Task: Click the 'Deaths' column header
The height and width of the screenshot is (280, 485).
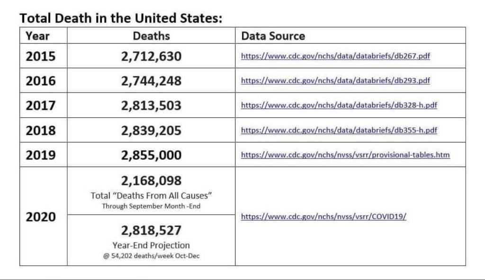Action: coord(151,35)
